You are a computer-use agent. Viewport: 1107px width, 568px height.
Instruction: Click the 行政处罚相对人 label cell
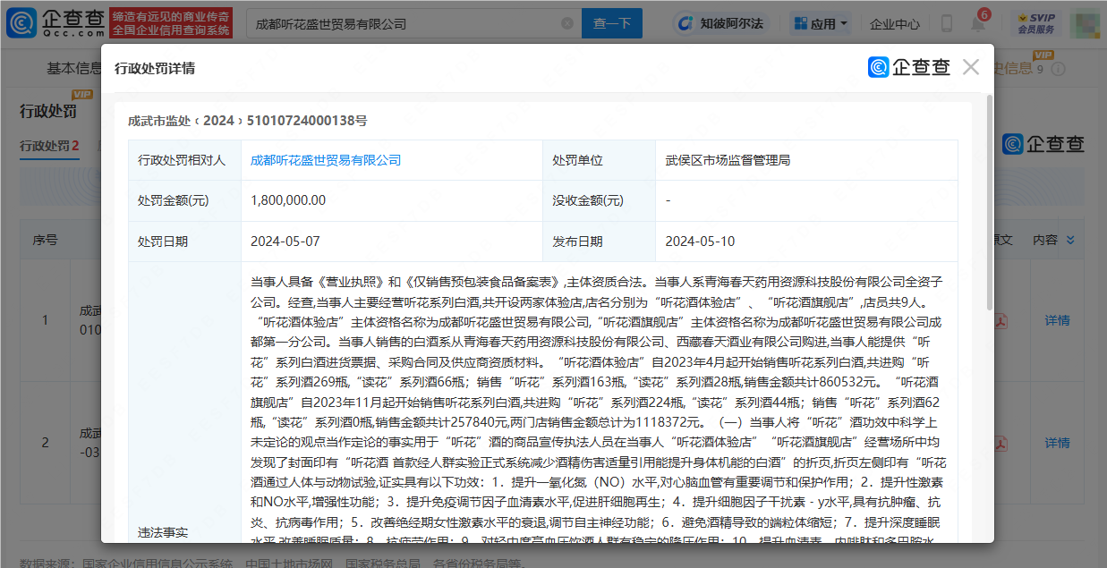coord(184,160)
